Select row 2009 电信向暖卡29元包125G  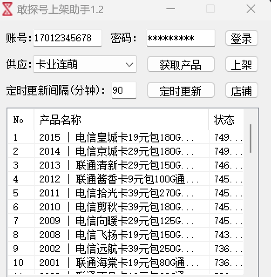click(x=125, y=221)
